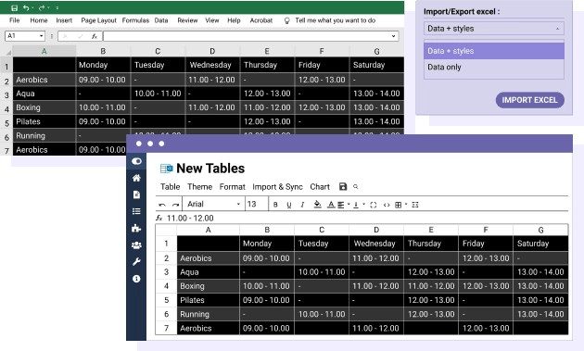This screenshot has width=584, height=351.
Task: Open the wrench tools icon in sidebar
Action: [x=136, y=262]
